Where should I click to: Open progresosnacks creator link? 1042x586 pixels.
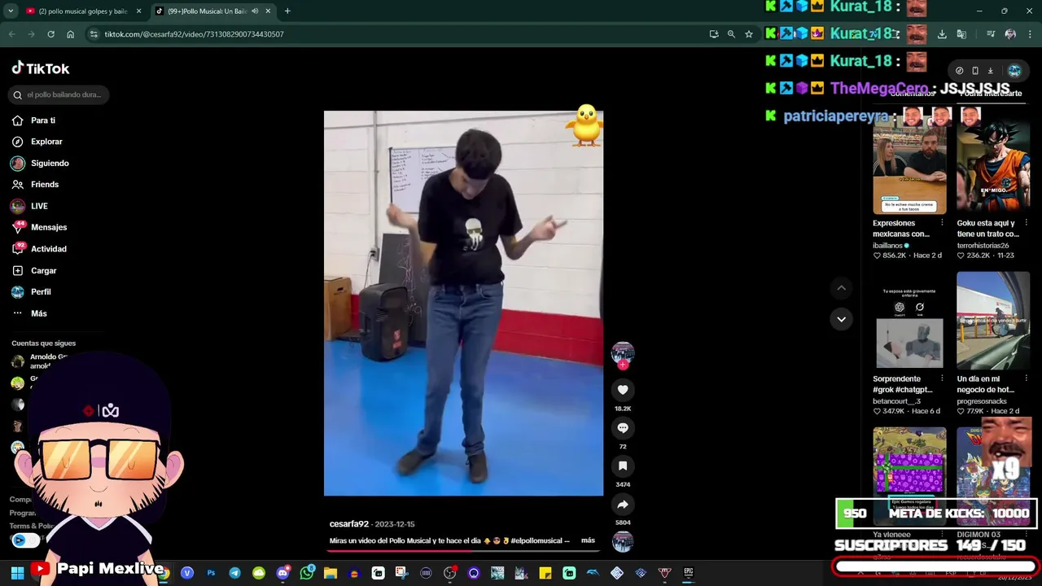click(982, 401)
